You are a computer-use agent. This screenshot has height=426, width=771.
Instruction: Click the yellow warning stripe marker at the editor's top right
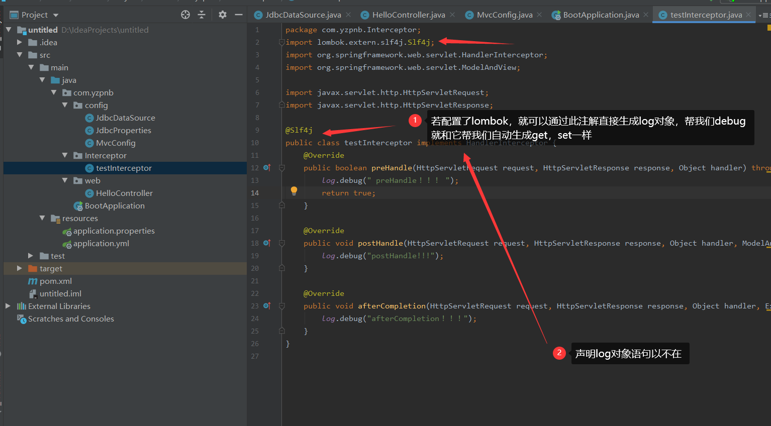point(769,28)
